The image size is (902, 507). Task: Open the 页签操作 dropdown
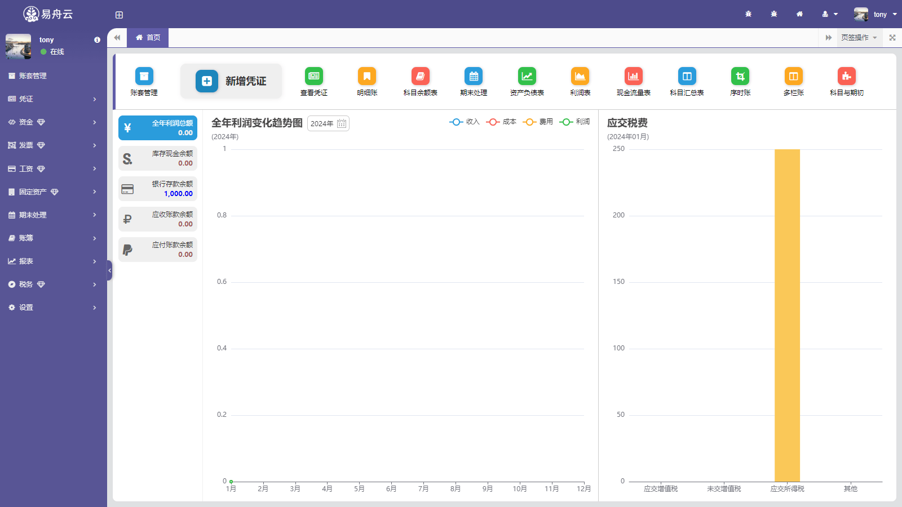tap(859, 38)
